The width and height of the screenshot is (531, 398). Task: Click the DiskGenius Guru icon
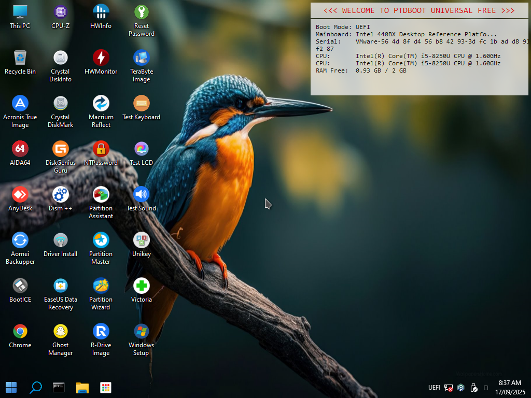(x=61, y=149)
